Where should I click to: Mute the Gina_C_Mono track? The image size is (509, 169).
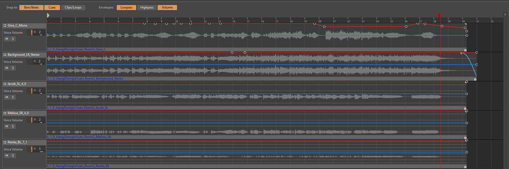click(x=6, y=39)
